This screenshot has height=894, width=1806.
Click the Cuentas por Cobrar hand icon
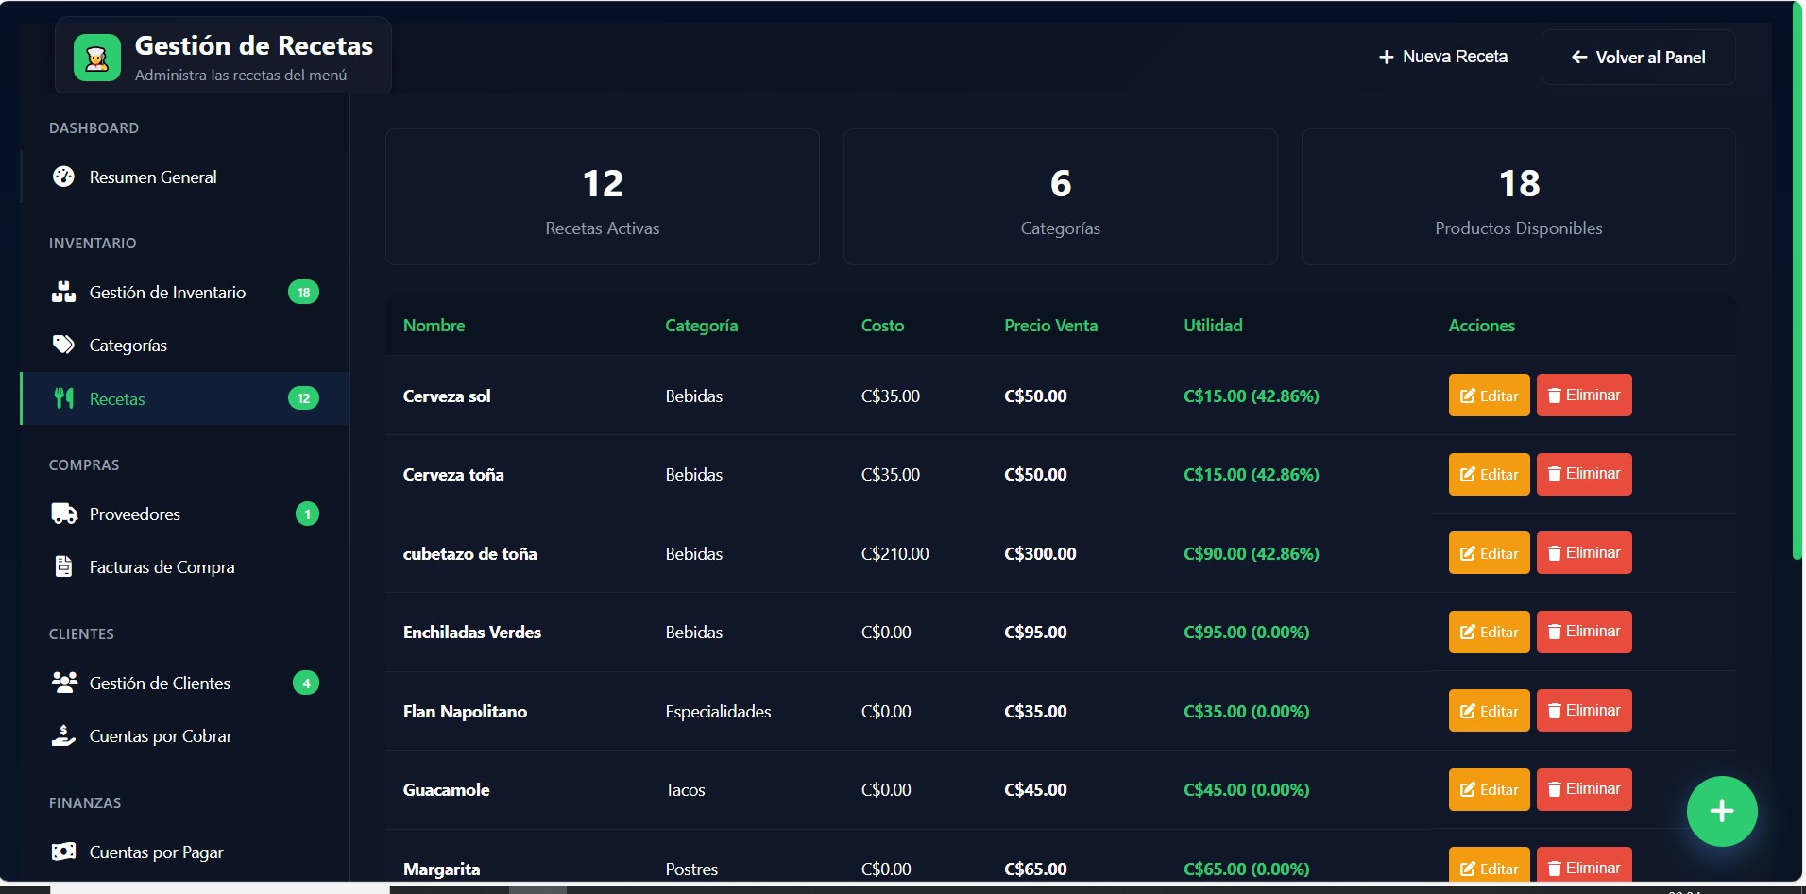(x=63, y=735)
